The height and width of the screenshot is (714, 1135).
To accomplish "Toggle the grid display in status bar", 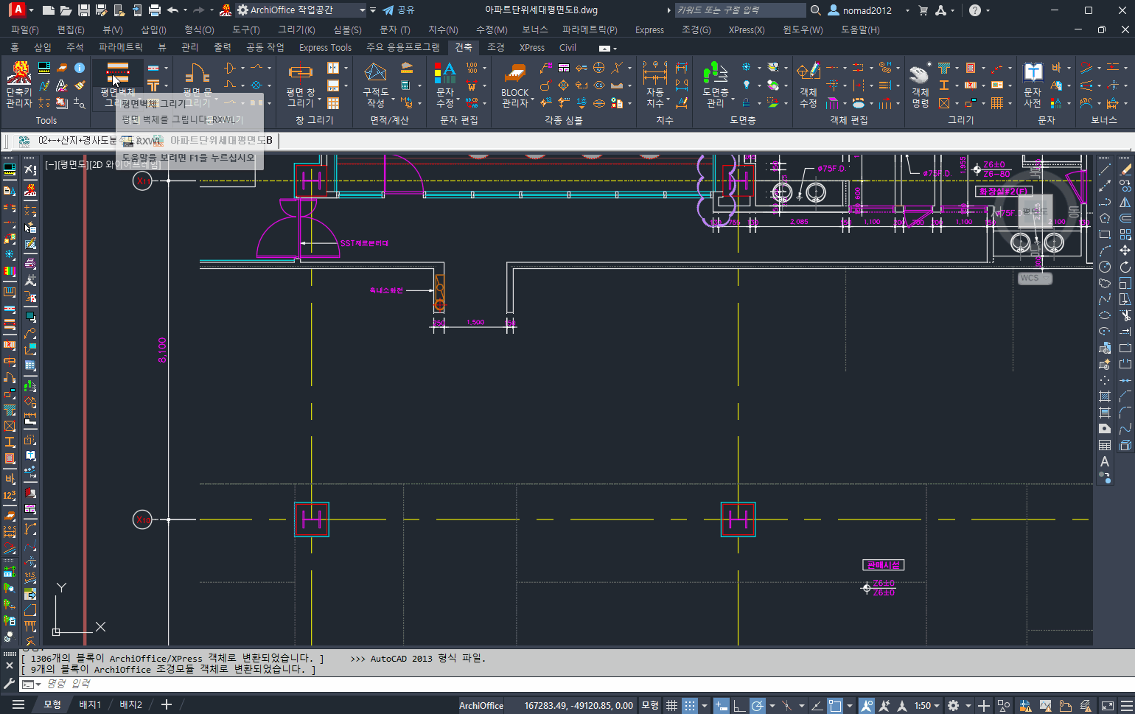I will 671,705.
